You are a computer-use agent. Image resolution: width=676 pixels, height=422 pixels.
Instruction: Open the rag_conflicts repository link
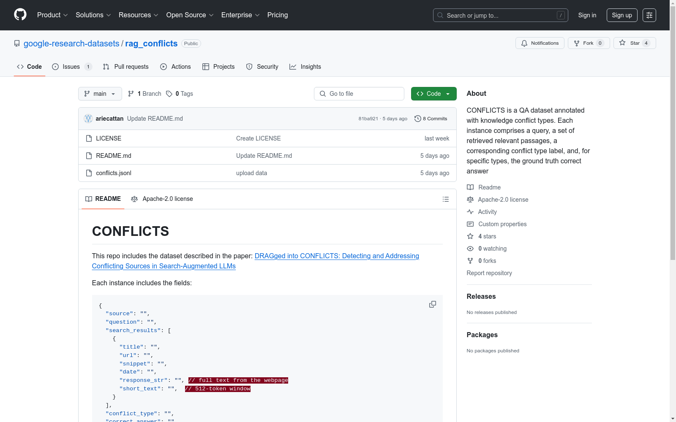tap(151, 43)
